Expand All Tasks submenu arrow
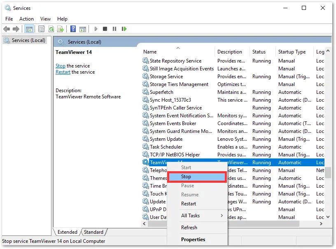336x249 pixels. coord(222,216)
